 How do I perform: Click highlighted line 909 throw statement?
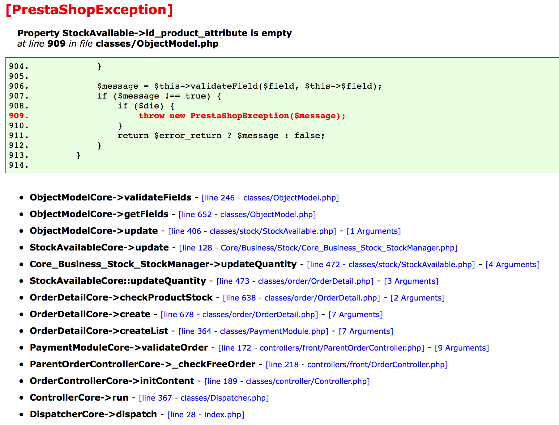pos(242,116)
